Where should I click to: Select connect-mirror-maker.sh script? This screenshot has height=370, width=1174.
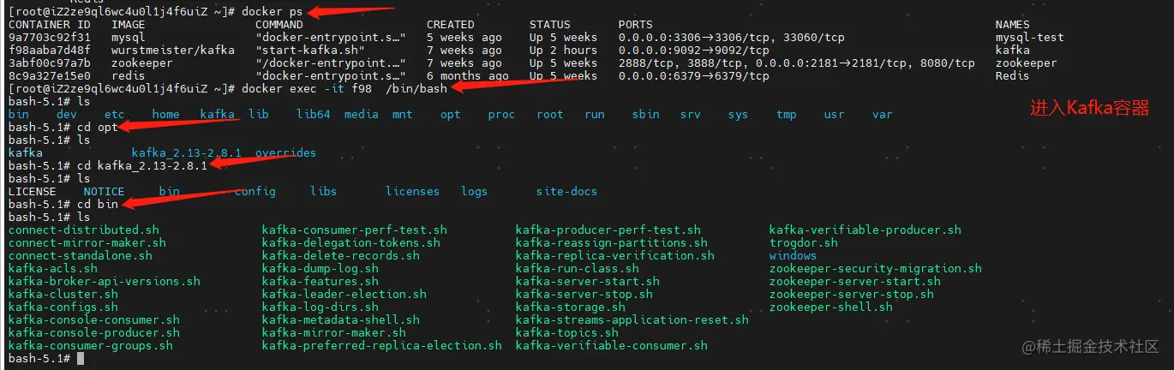click(x=87, y=242)
